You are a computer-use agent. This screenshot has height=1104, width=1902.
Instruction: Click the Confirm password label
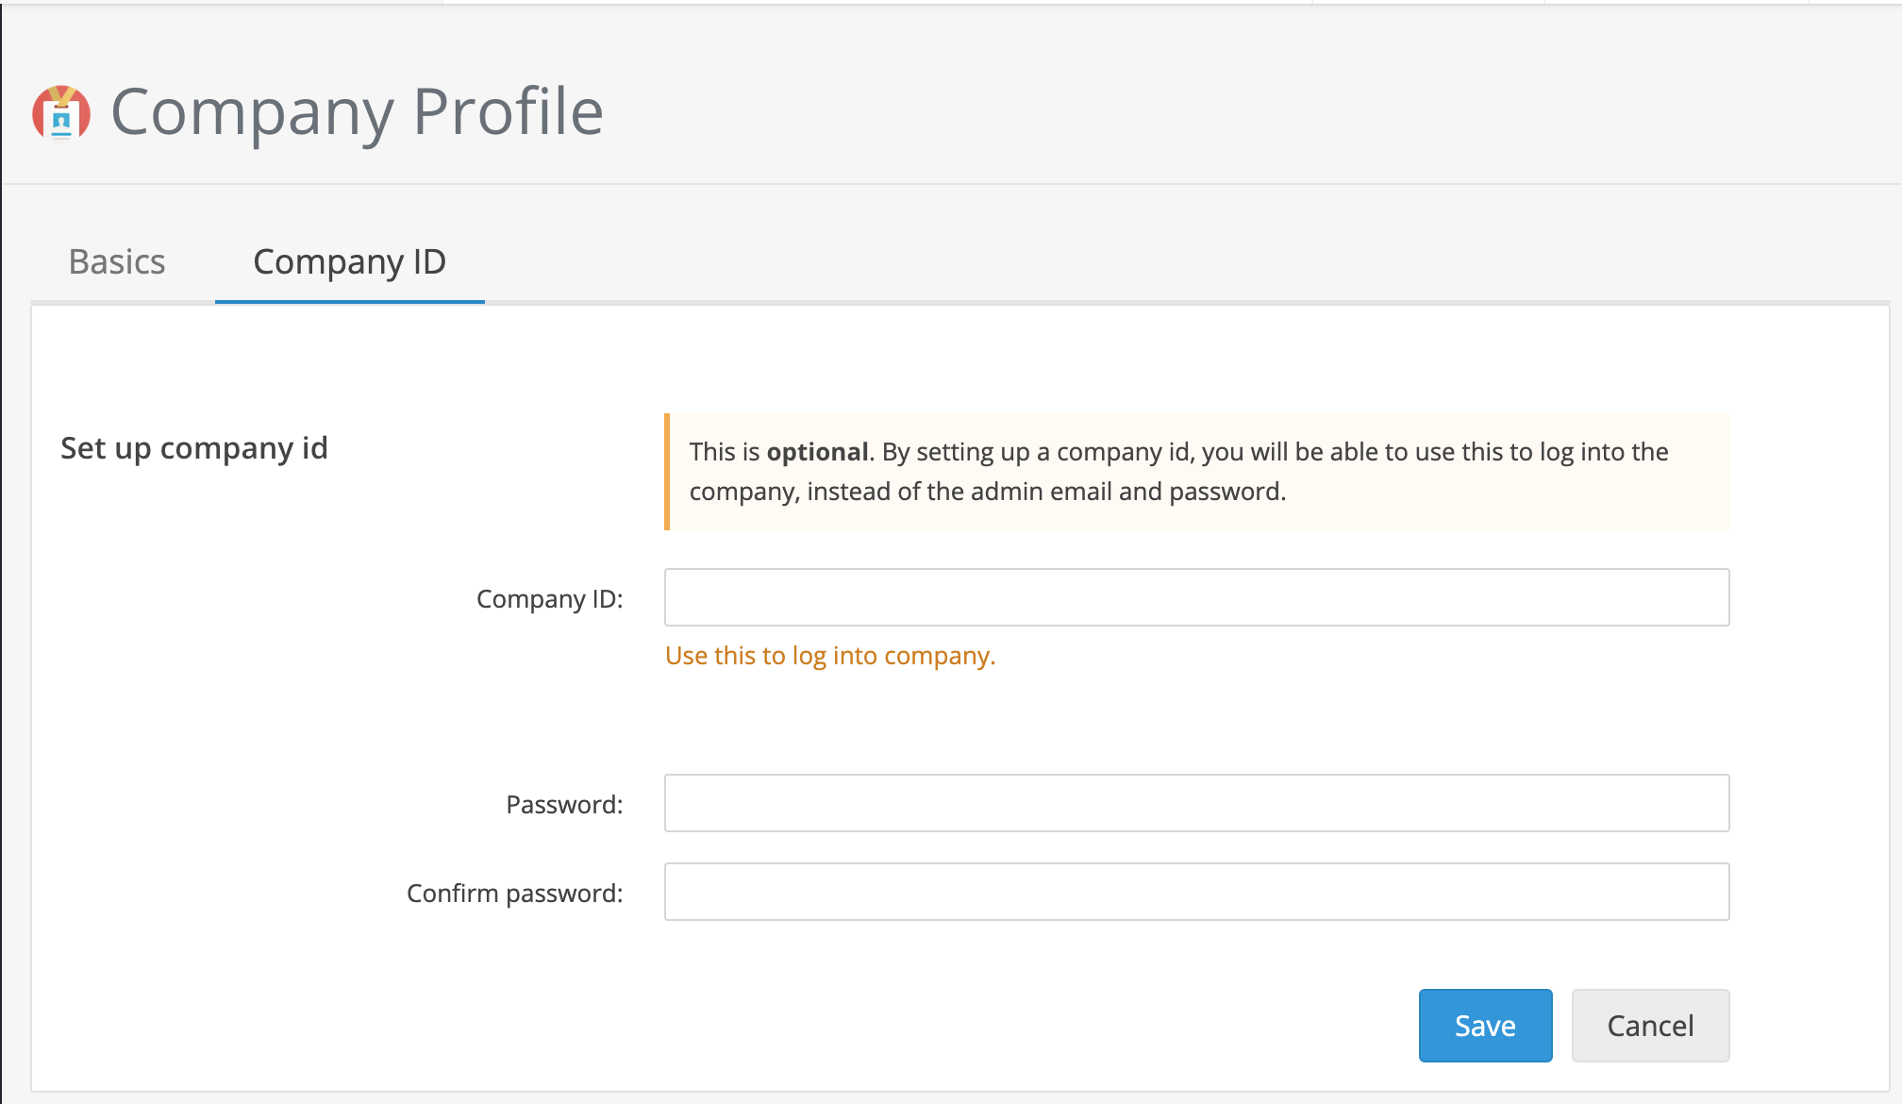pos(515,891)
